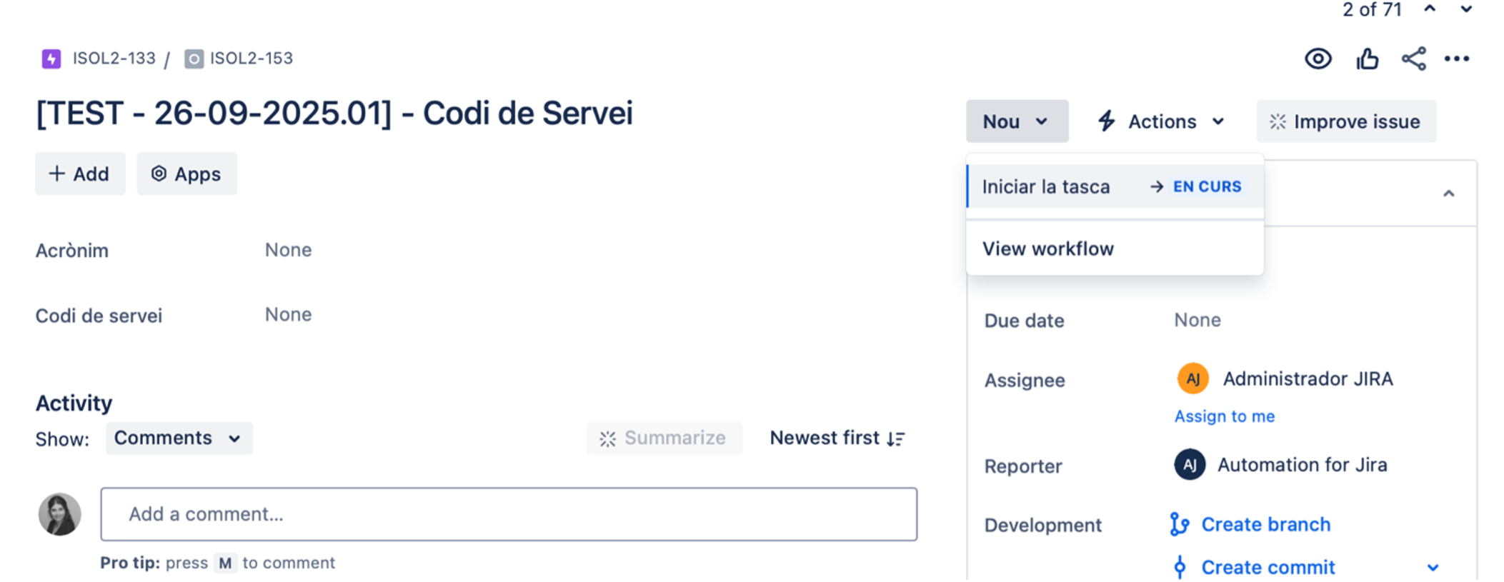This screenshot has width=1504, height=582.
Task: Click the watch (eye) icon
Action: pyautogui.click(x=1318, y=59)
